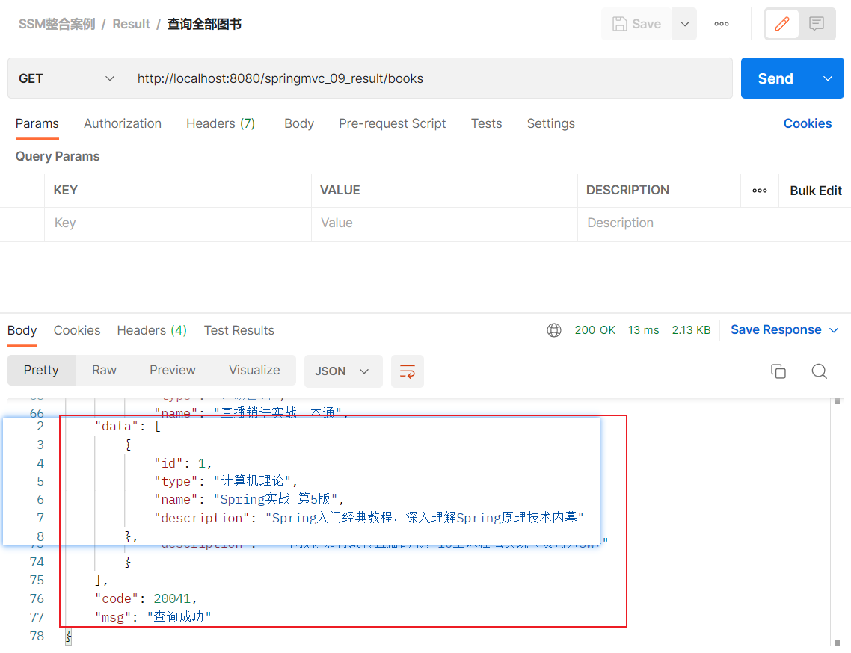
Task: Click the "msg" value 查询成功
Action: click(x=179, y=616)
